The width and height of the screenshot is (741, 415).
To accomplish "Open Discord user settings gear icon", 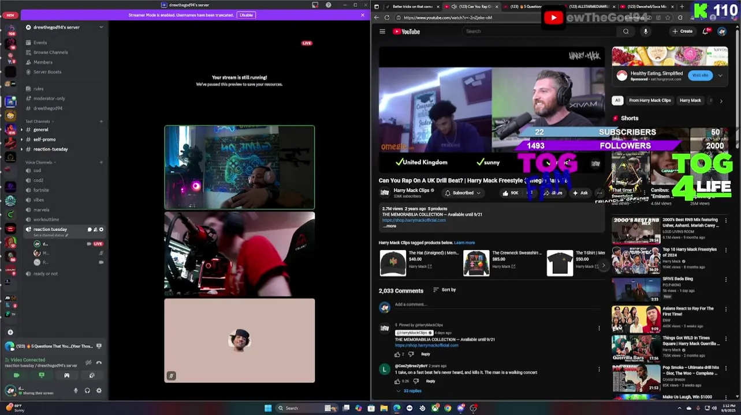I will (99, 390).
